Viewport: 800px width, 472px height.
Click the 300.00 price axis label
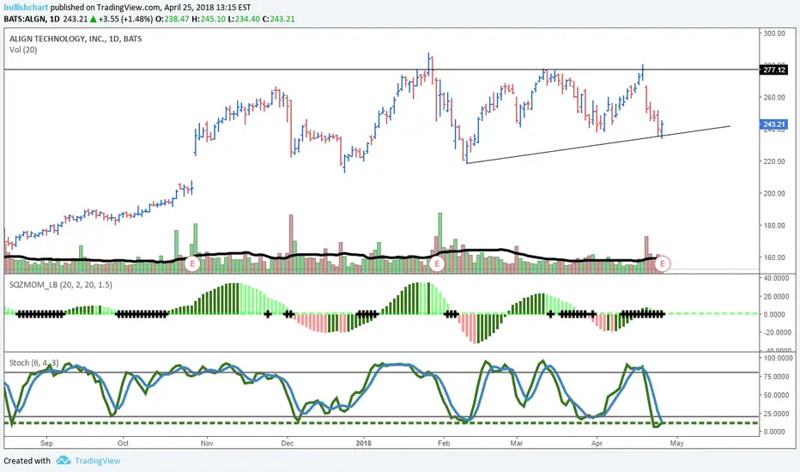pyautogui.click(x=774, y=33)
